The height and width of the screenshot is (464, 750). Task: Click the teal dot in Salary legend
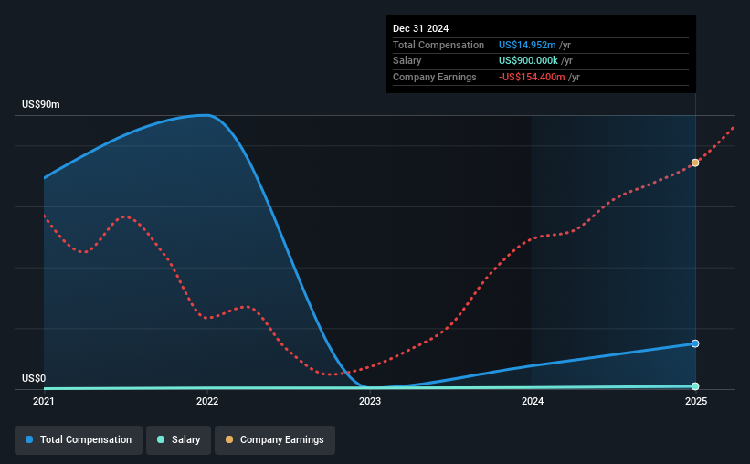[x=161, y=439]
